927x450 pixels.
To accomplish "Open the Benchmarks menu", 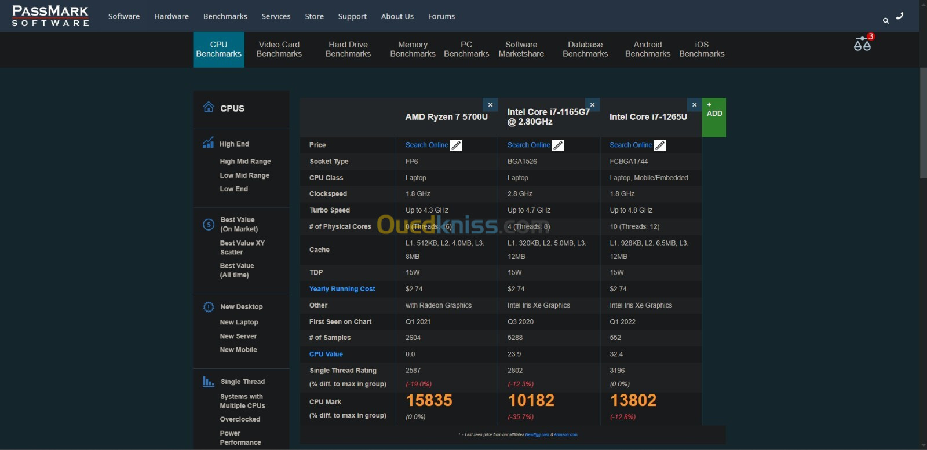I will pos(225,16).
